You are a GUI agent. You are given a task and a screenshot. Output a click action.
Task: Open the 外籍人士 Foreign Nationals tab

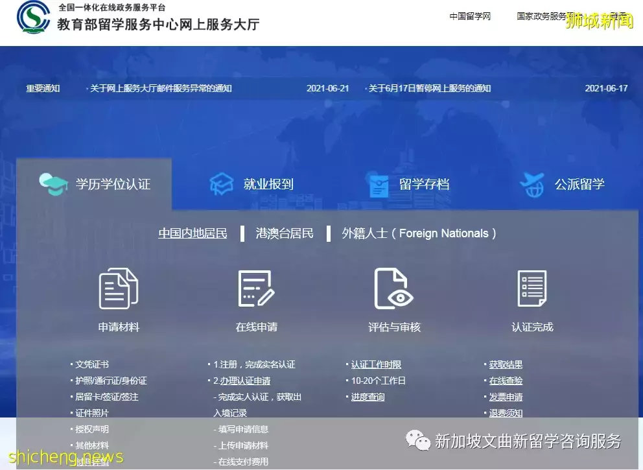[418, 233]
